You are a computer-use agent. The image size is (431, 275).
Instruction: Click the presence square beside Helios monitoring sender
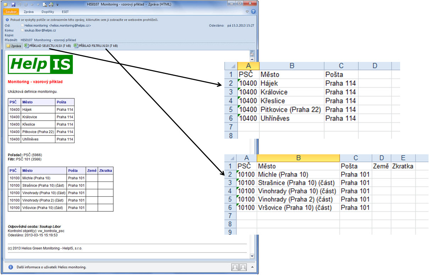(x=23, y=25)
